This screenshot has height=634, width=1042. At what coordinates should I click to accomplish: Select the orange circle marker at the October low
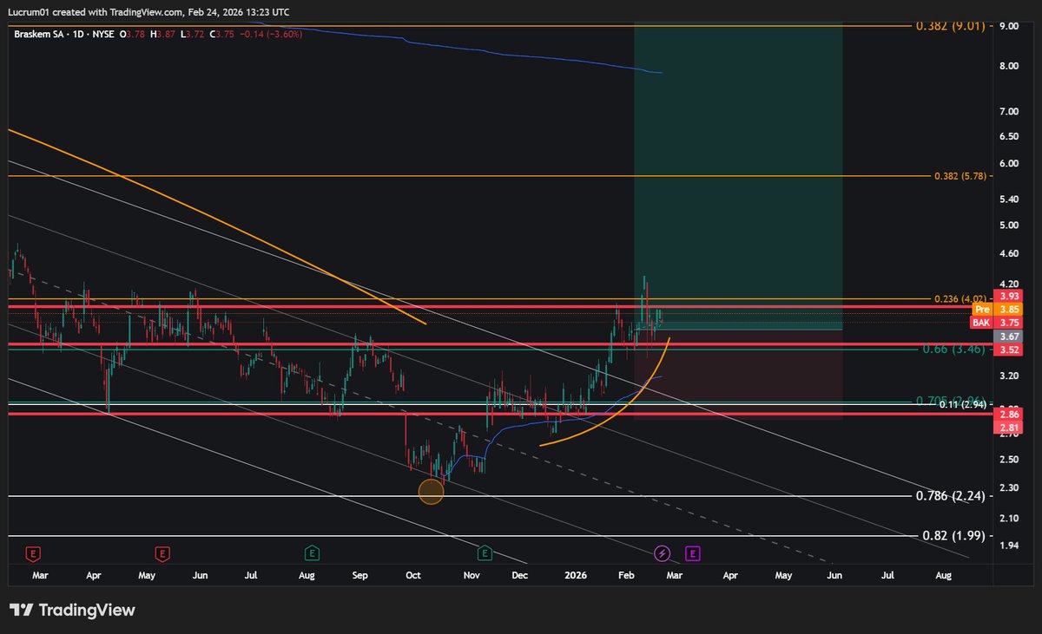(x=432, y=492)
